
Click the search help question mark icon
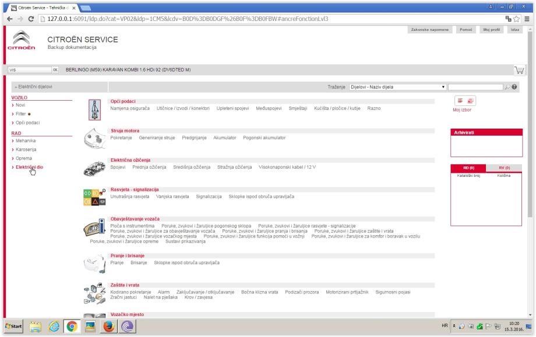tap(514, 87)
